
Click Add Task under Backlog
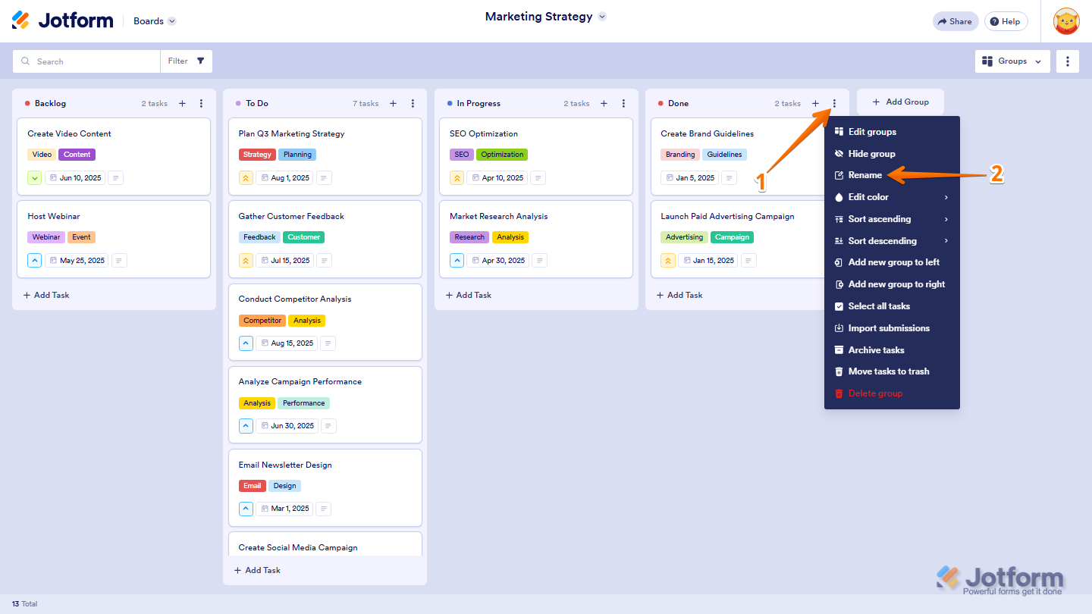point(46,295)
